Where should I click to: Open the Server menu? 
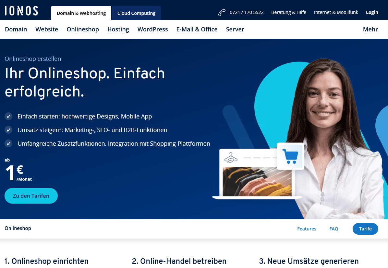[235, 29]
